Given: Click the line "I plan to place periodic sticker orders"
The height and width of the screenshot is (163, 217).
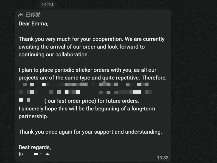Looking at the screenshot, I should (87, 70).
